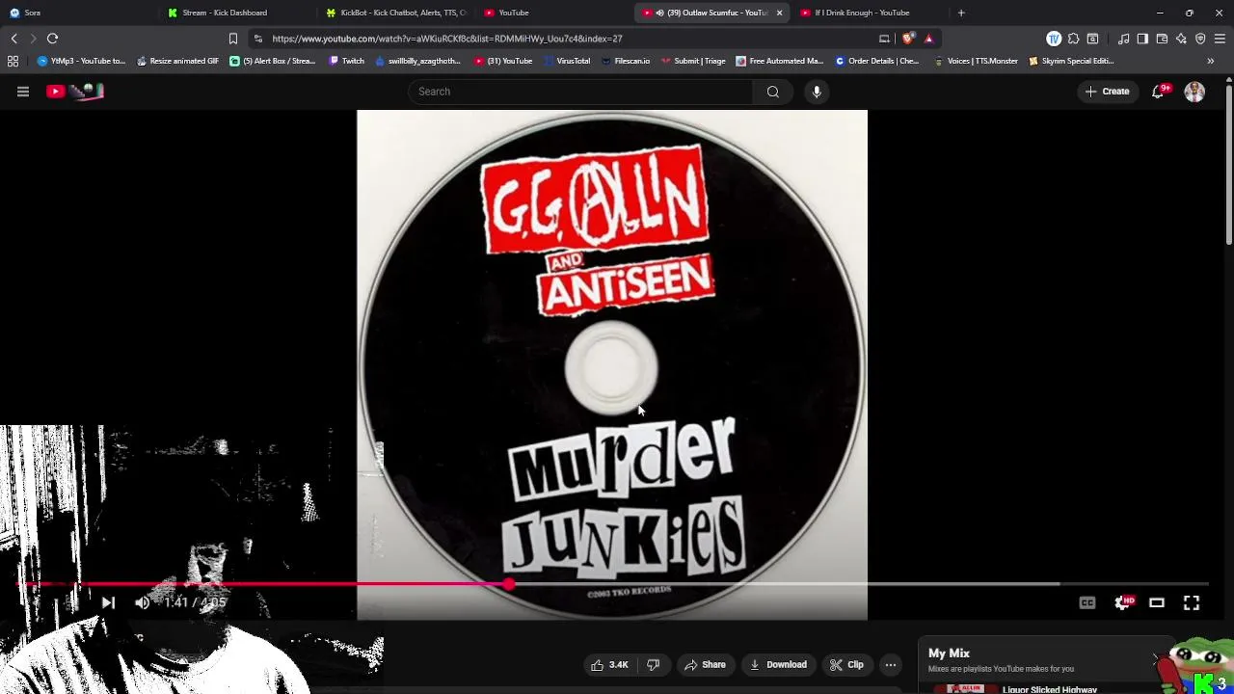This screenshot has height=694, width=1234.
Task: Start voice search with the microphone icon
Action: click(817, 92)
